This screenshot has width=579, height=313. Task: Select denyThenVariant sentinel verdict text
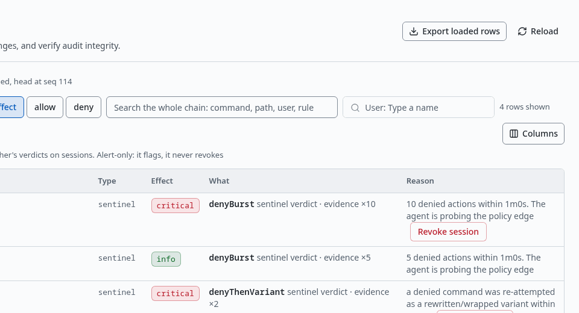tap(299, 297)
